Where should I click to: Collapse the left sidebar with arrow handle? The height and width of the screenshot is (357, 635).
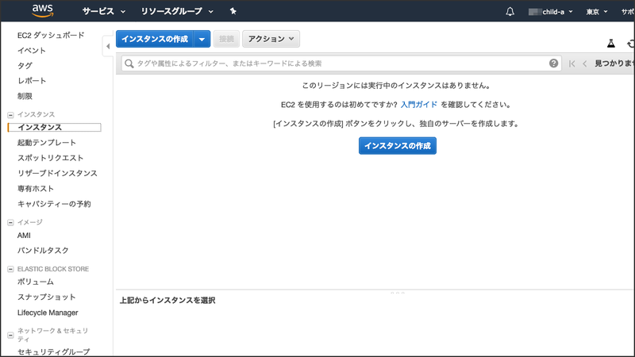tap(108, 46)
